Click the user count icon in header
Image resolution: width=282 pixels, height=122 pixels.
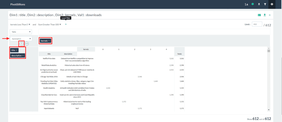246,4
